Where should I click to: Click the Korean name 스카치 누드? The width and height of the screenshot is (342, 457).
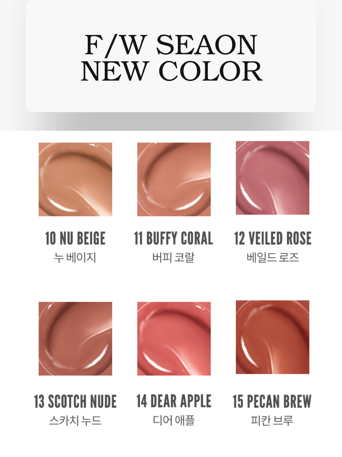tap(75, 421)
